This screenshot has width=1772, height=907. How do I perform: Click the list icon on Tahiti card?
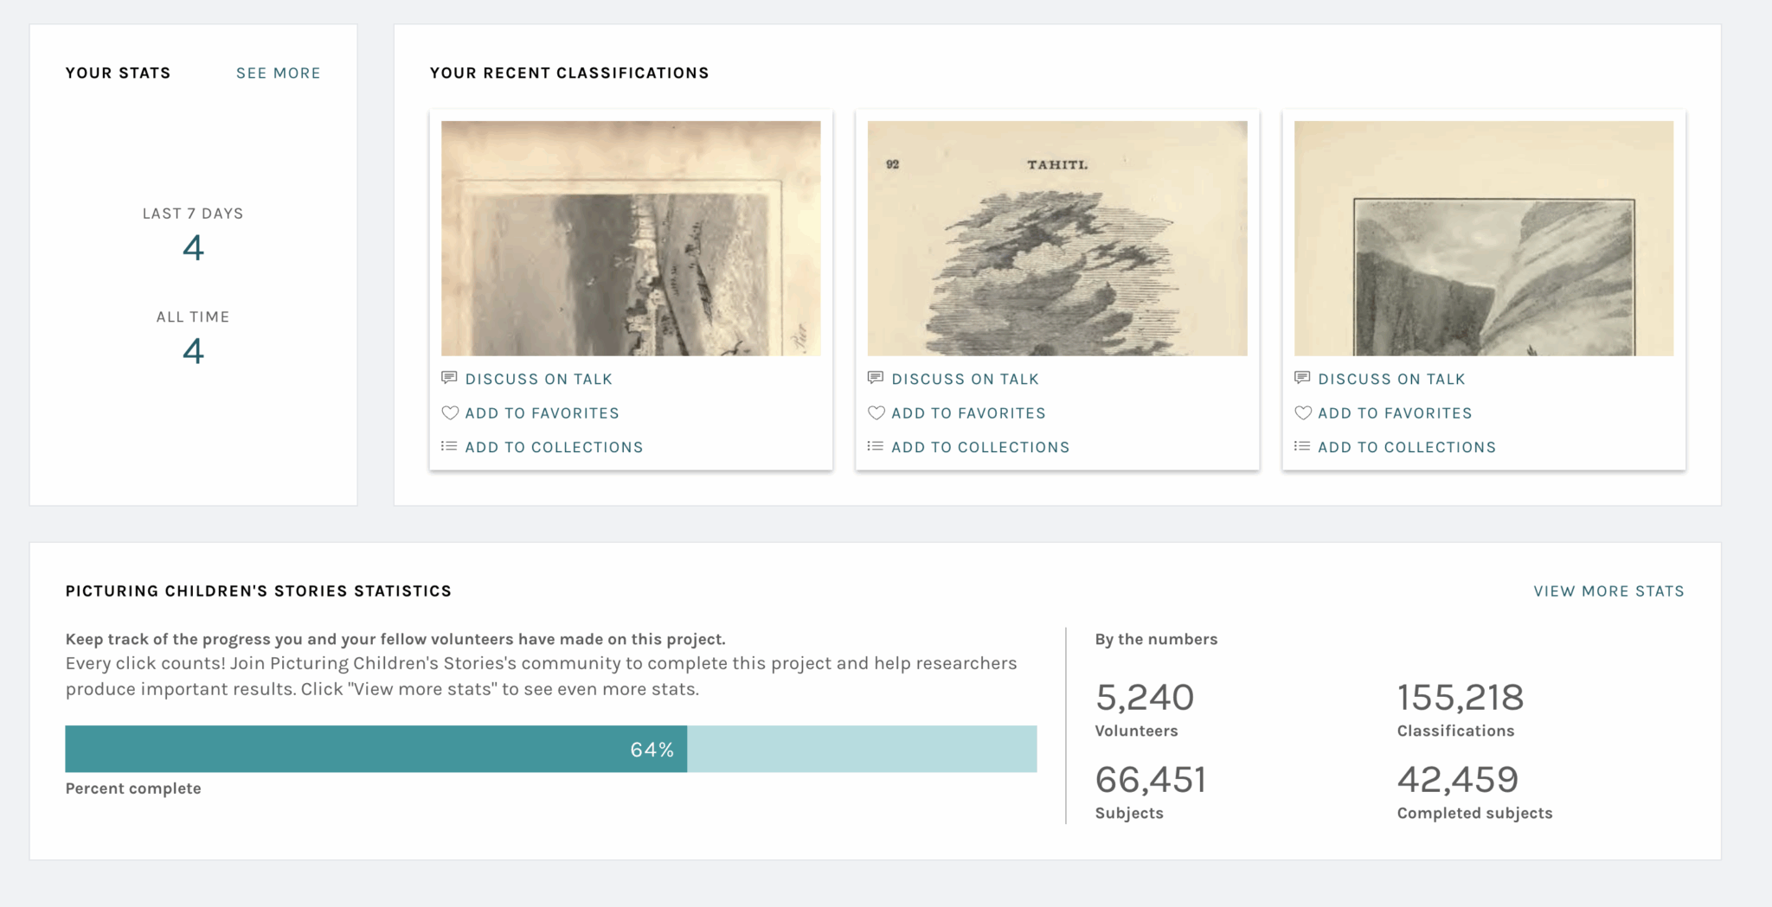(876, 446)
